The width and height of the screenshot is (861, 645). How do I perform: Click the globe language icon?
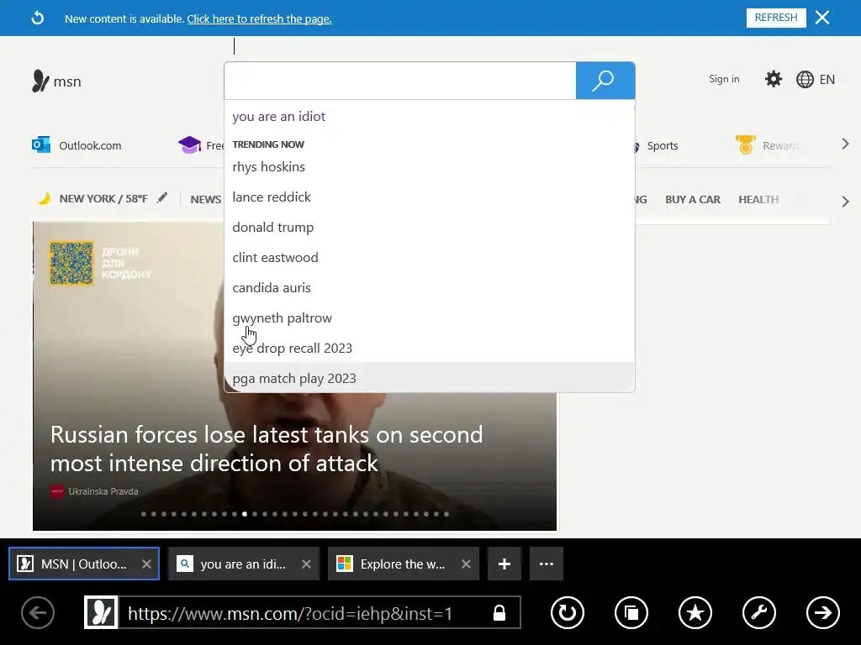[x=805, y=80]
